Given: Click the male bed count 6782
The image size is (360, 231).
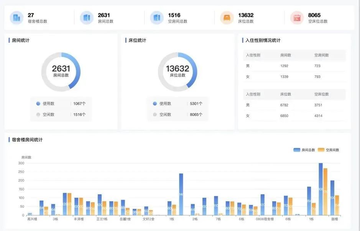Looking at the screenshot, I should pos(284,105).
